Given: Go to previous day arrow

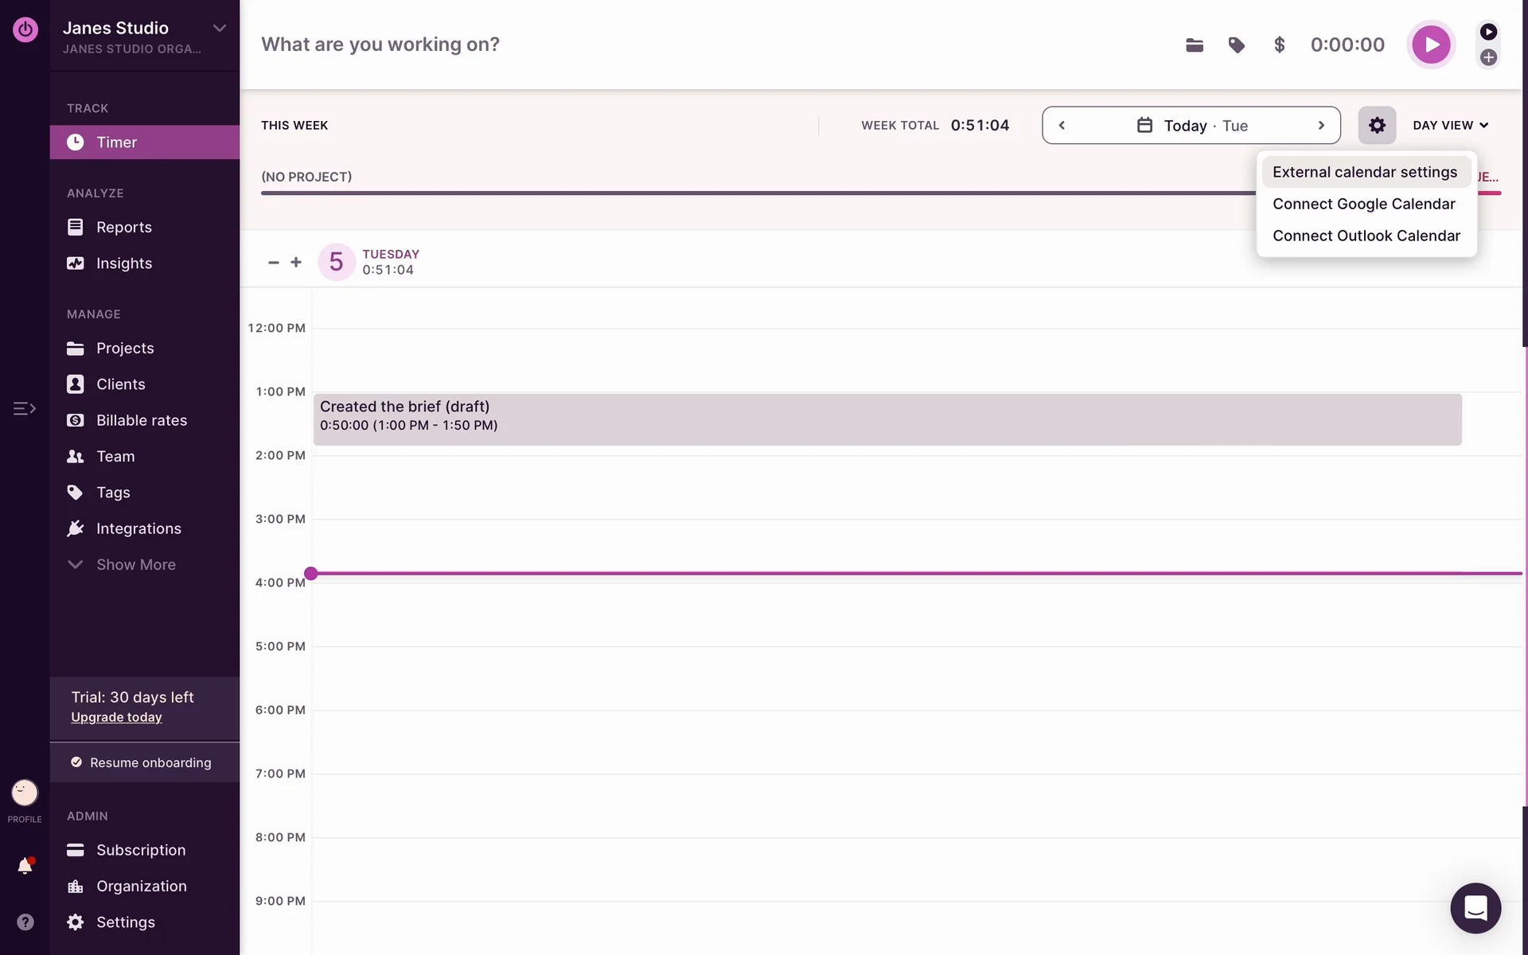Looking at the screenshot, I should coord(1062,125).
